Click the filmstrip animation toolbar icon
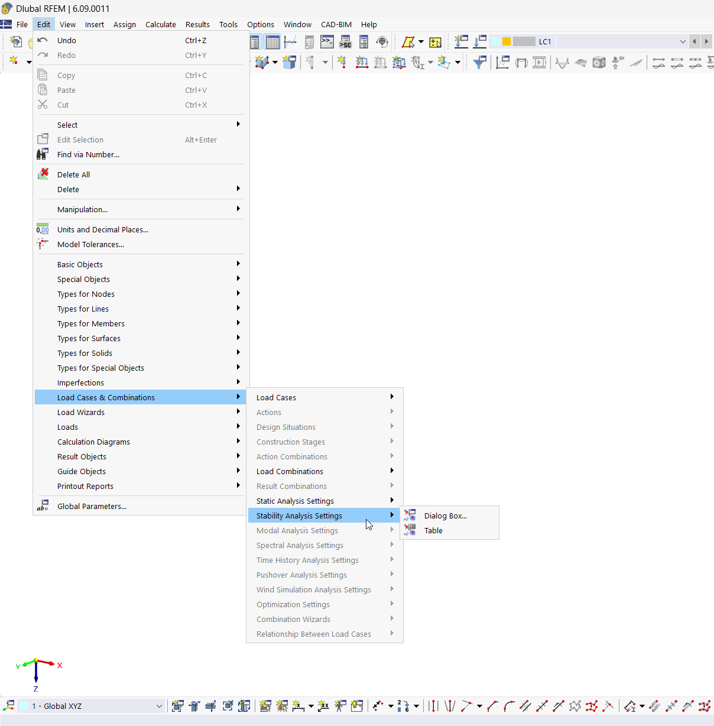 [540, 62]
